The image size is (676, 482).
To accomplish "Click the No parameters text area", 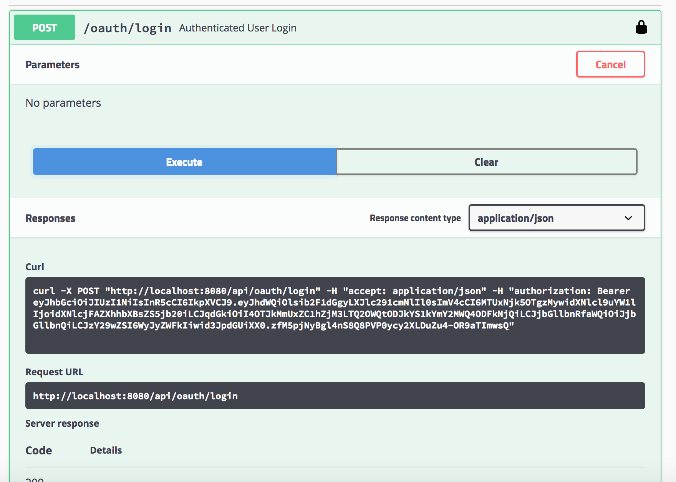I will [x=63, y=102].
